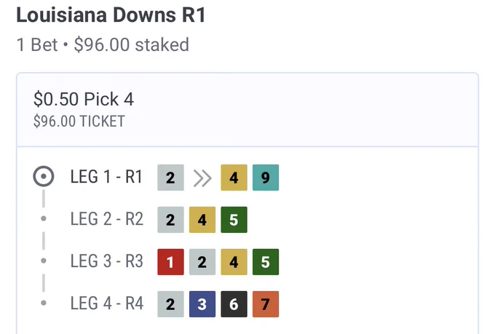Select the active Leg 1 circle marker

coord(44,176)
